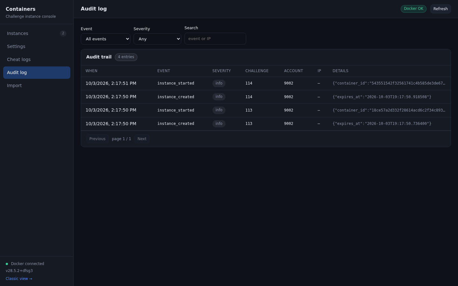Click the DETAILS column header
This screenshot has width=458, height=286.
coord(341,71)
